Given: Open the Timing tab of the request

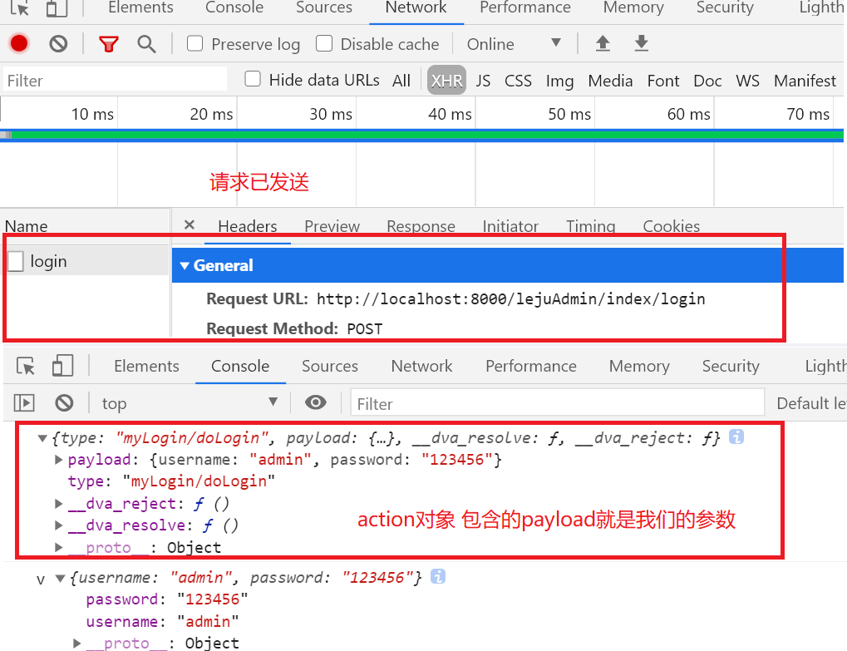Looking at the screenshot, I should 590,226.
